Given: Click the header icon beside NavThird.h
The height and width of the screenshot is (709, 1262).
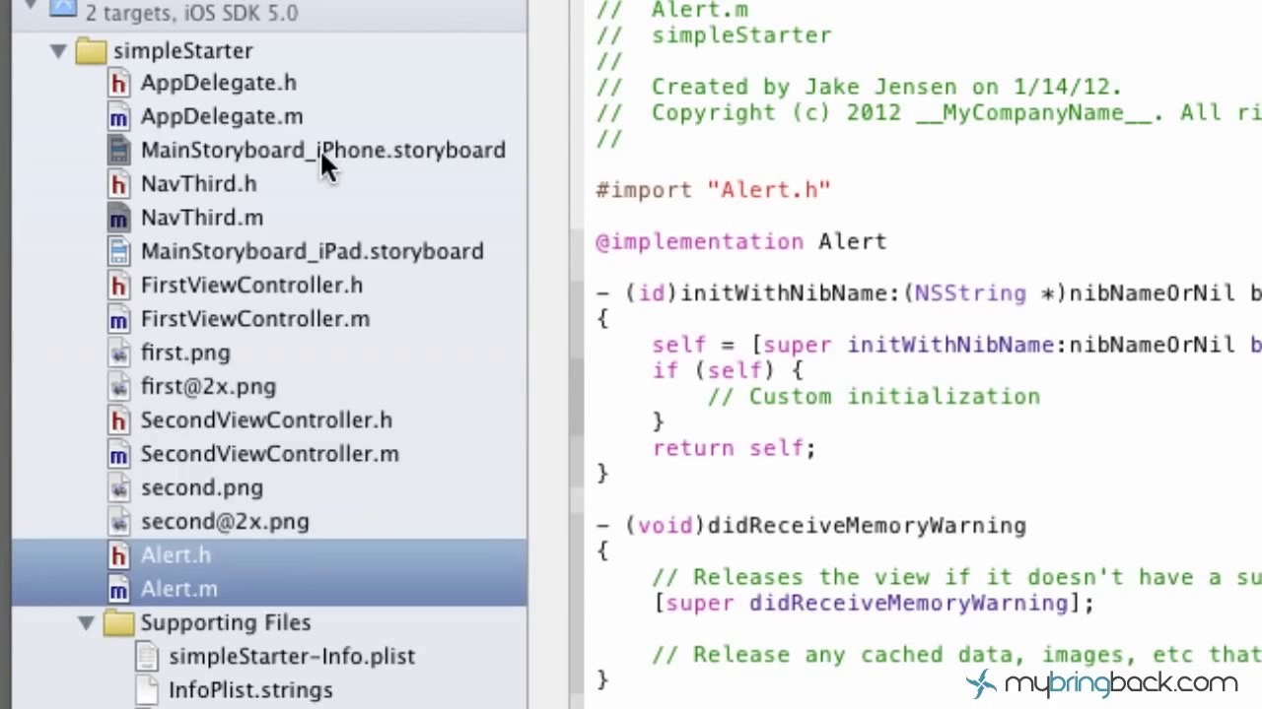Looking at the screenshot, I should 118,184.
